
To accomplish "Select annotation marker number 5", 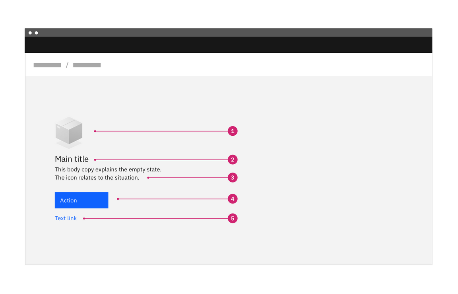I will click(233, 218).
